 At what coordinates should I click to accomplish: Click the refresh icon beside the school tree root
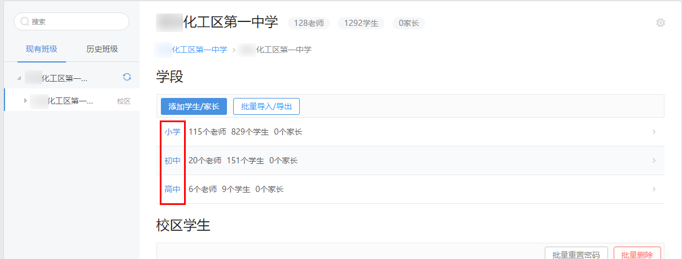(x=127, y=77)
